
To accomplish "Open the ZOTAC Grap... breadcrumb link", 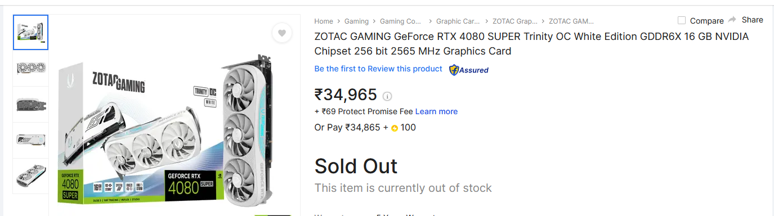I will click(514, 21).
